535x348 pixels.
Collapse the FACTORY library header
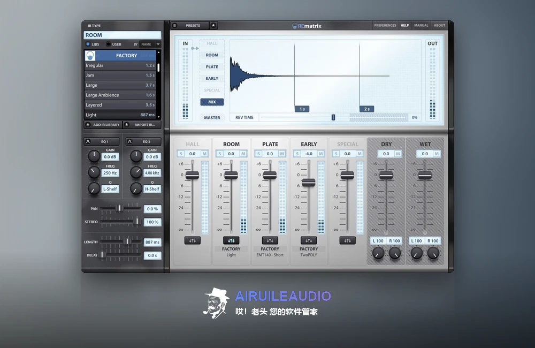[x=120, y=55]
